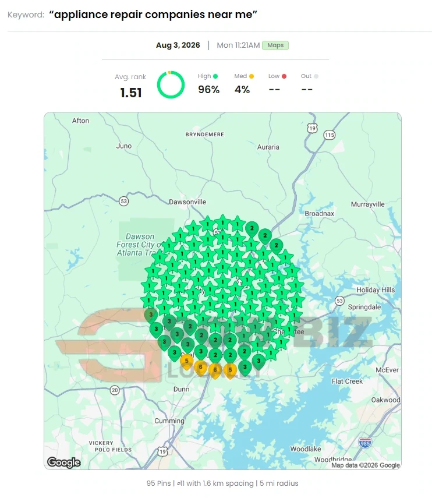This screenshot has height=498, width=432.
Task: Click the yellow 5 pin above Dunn
Action: (187, 362)
